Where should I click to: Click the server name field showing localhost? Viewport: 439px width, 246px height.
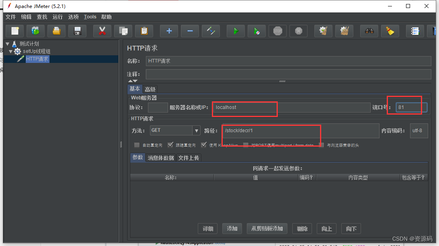(x=291, y=107)
